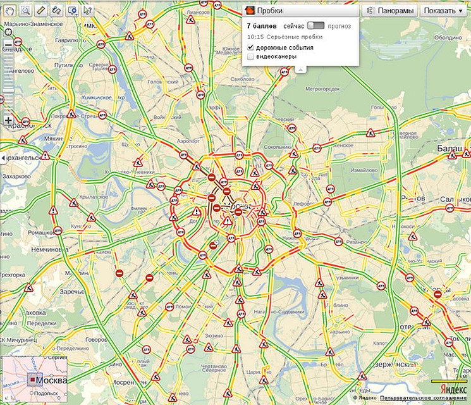Click ДТП marker just below traffic panel
The height and width of the screenshot is (405, 471).
coord(284,72)
